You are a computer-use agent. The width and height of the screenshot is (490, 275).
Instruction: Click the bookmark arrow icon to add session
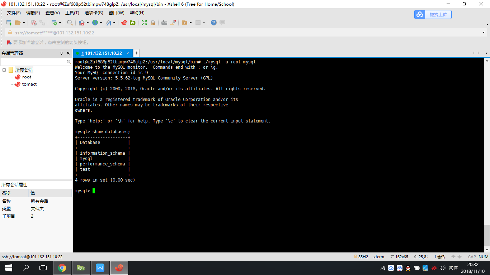(x=9, y=42)
